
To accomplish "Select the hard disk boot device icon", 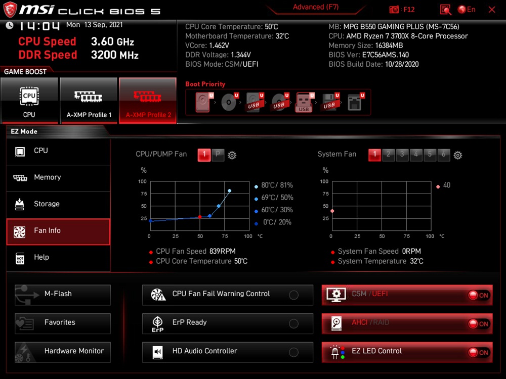I will tap(204, 102).
